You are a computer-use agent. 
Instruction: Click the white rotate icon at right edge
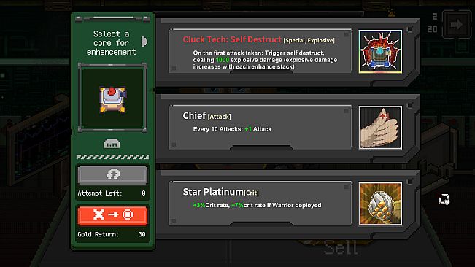tap(444, 199)
